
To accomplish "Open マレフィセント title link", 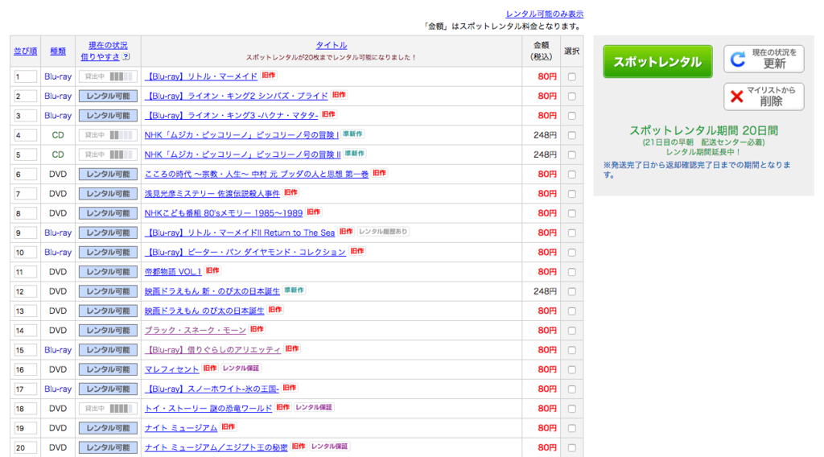I will (171, 369).
